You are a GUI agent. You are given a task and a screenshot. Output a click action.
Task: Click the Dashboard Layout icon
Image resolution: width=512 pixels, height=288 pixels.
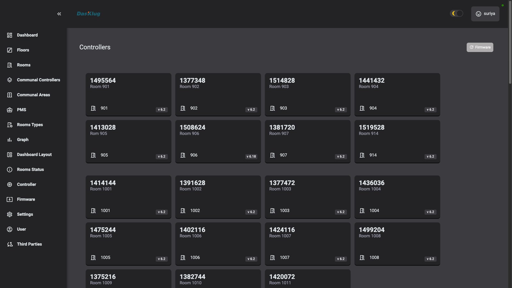(10, 155)
